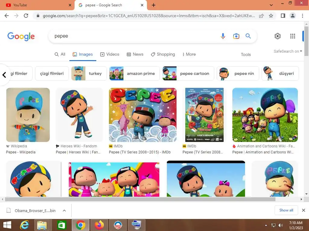Open Firefox from the taskbar
The width and height of the screenshot is (309, 231).
[x=99, y=225]
